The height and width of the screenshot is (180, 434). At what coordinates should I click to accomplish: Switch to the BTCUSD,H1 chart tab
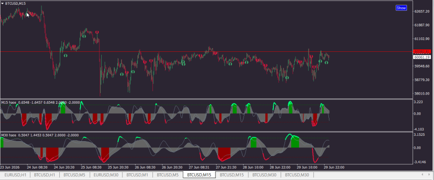coord(44,175)
